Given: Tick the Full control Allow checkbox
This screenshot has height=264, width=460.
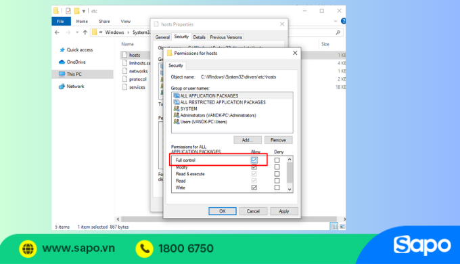Looking at the screenshot, I should tap(254, 160).
